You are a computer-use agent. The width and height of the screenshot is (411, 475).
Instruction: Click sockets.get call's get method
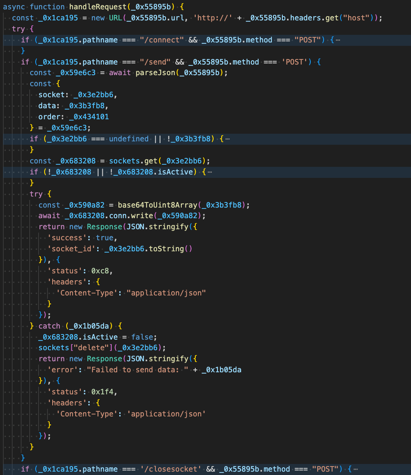pos(151,161)
